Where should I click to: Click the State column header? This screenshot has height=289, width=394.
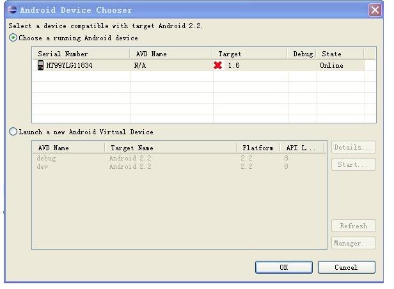coord(340,54)
